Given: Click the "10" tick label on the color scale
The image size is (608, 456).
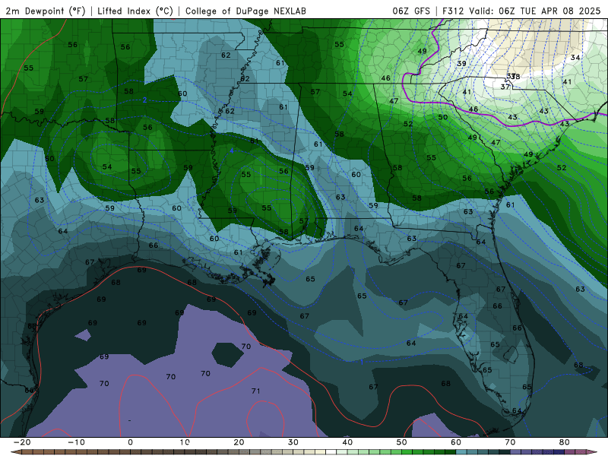Looking at the screenshot, I should [x=185, y=442].
